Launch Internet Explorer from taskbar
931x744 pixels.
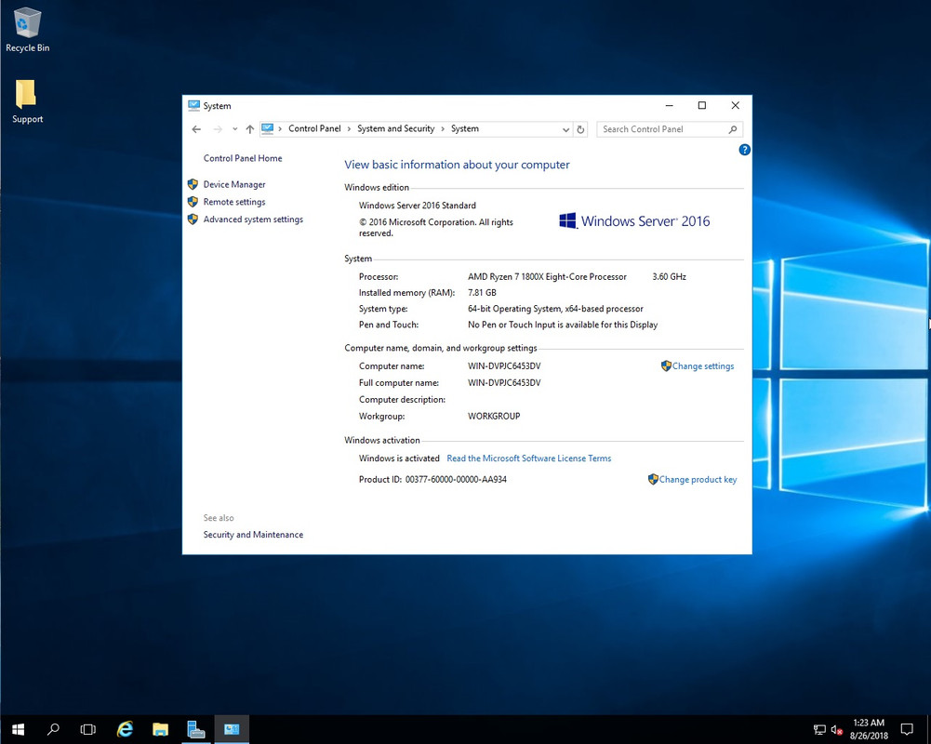click(x=125, y=729)
